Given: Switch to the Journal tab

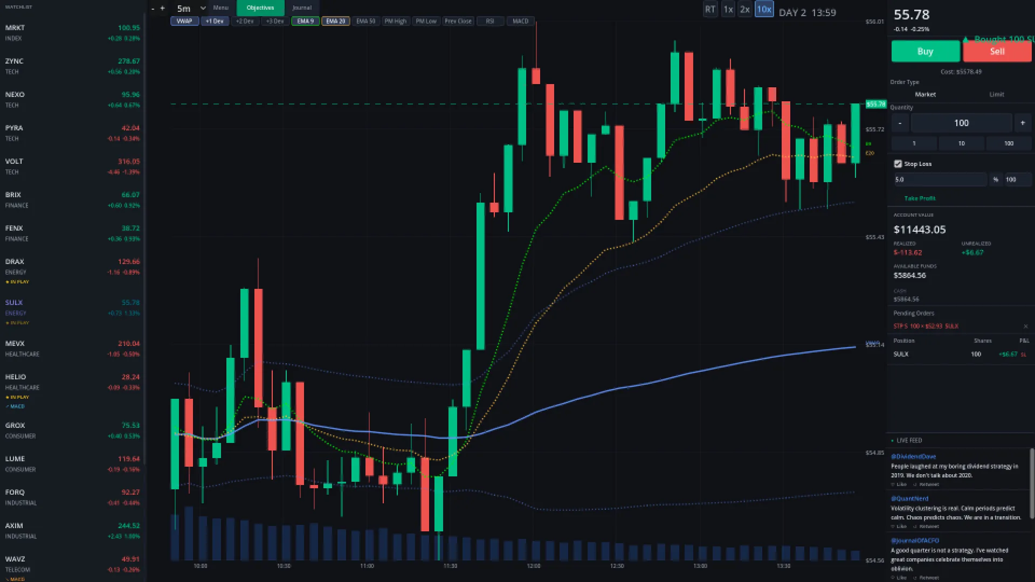Looking at the screenshot, I should pyautogui.click(x=302, y=8).
